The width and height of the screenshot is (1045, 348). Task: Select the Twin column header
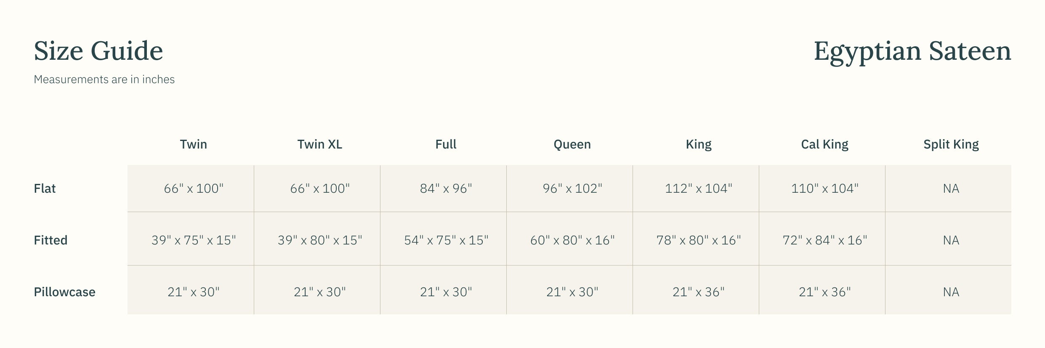(193, 144)
